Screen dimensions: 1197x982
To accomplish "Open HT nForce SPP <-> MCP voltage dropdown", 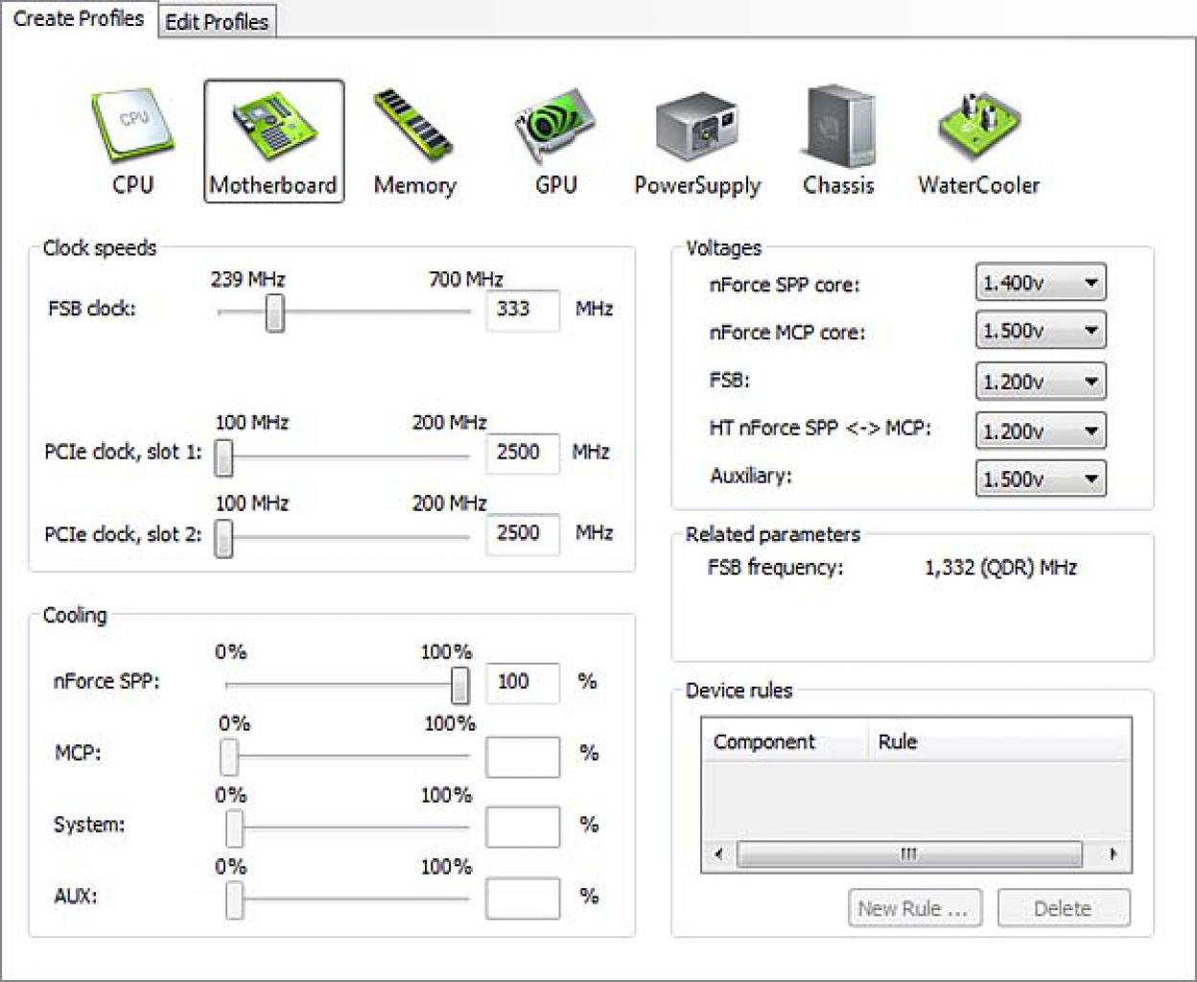I will (1041, 431).
